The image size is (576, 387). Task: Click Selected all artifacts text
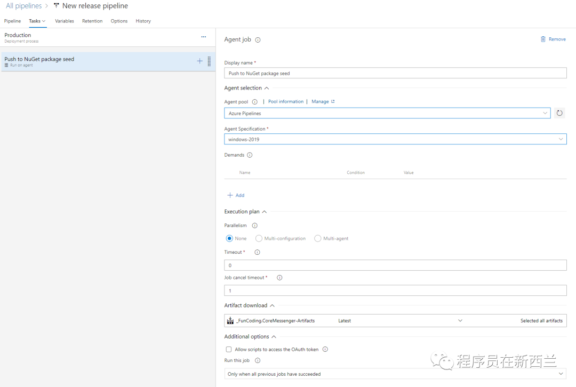click(x=541, y=320)
